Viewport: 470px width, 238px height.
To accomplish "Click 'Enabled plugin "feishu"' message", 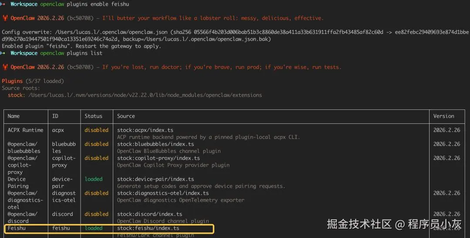I will tap(37, 46).
